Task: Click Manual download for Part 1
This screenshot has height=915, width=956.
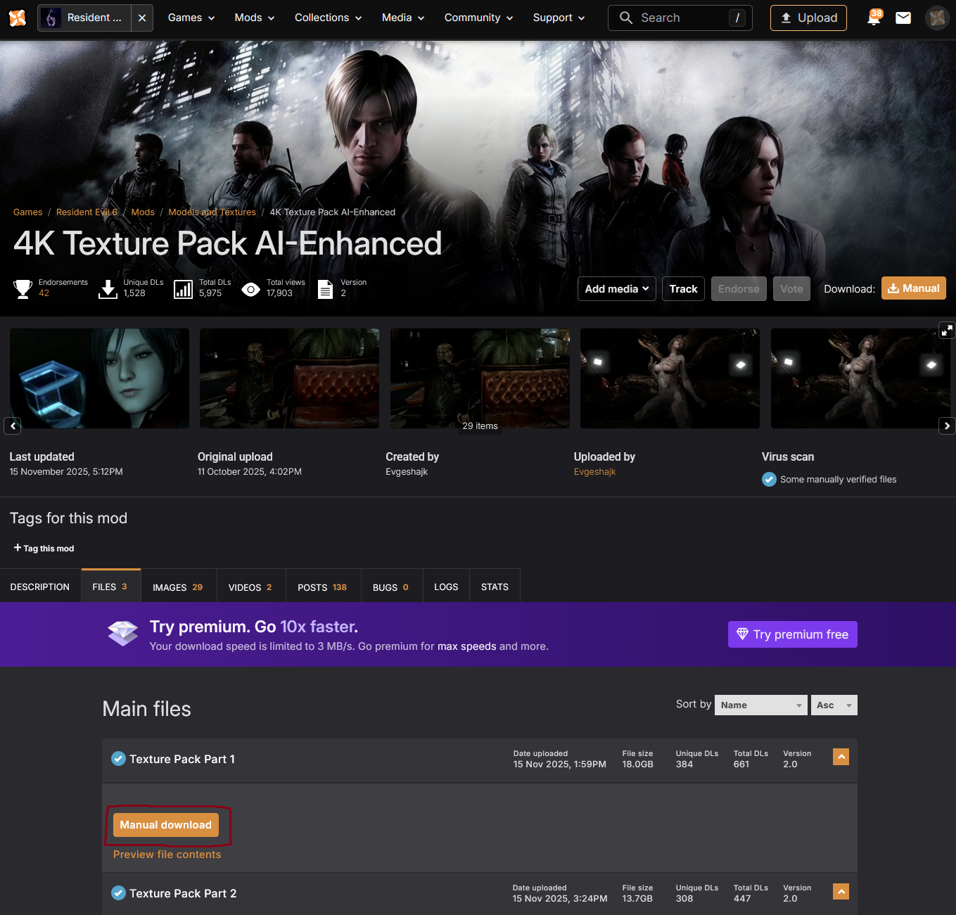Action: (166, 825)
